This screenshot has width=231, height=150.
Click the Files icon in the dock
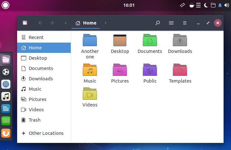click(x=6, y=60)
